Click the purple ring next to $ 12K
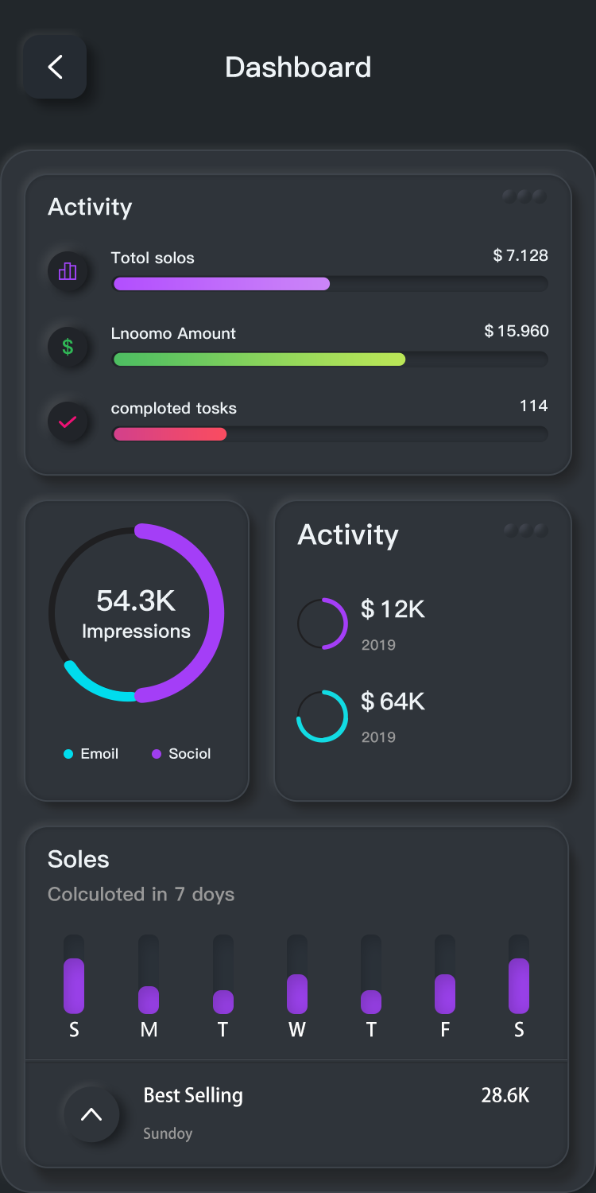Viewport: 596px width, 1193px height. pos(323,624)
